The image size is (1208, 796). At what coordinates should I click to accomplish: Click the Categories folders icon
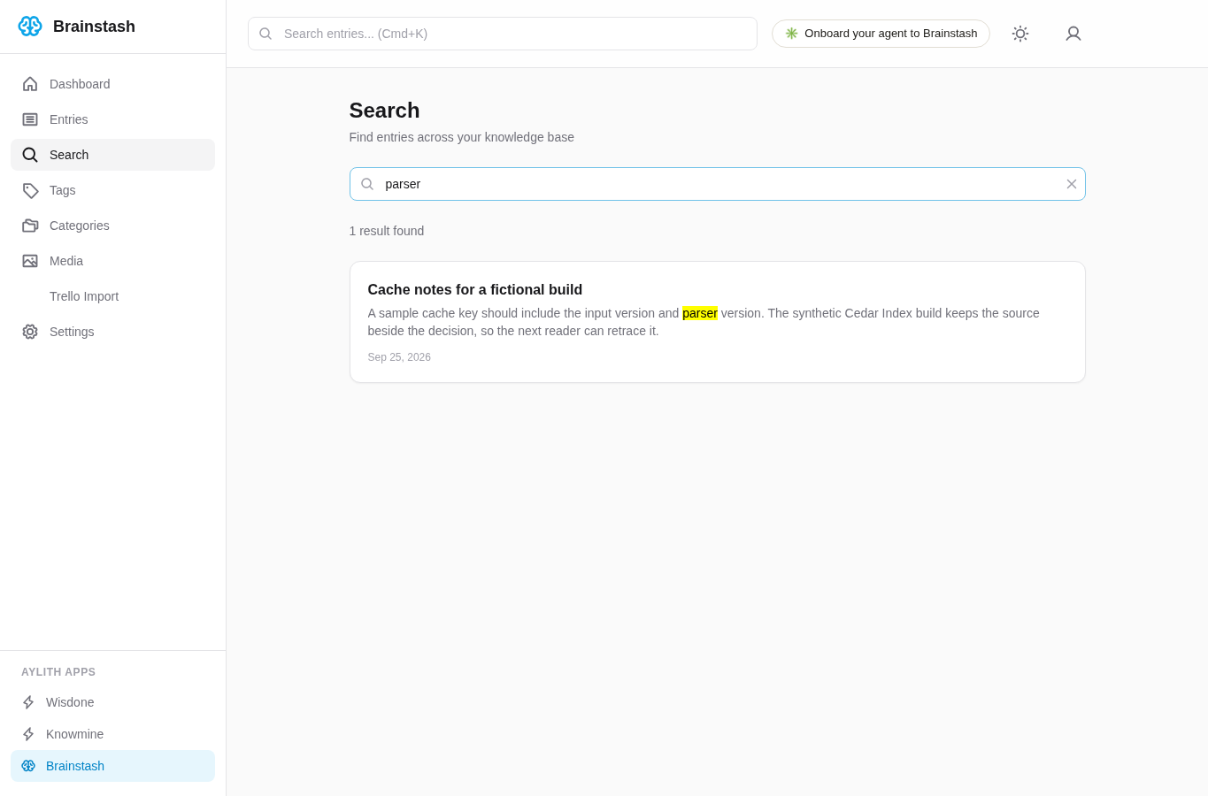pos(30,226)
